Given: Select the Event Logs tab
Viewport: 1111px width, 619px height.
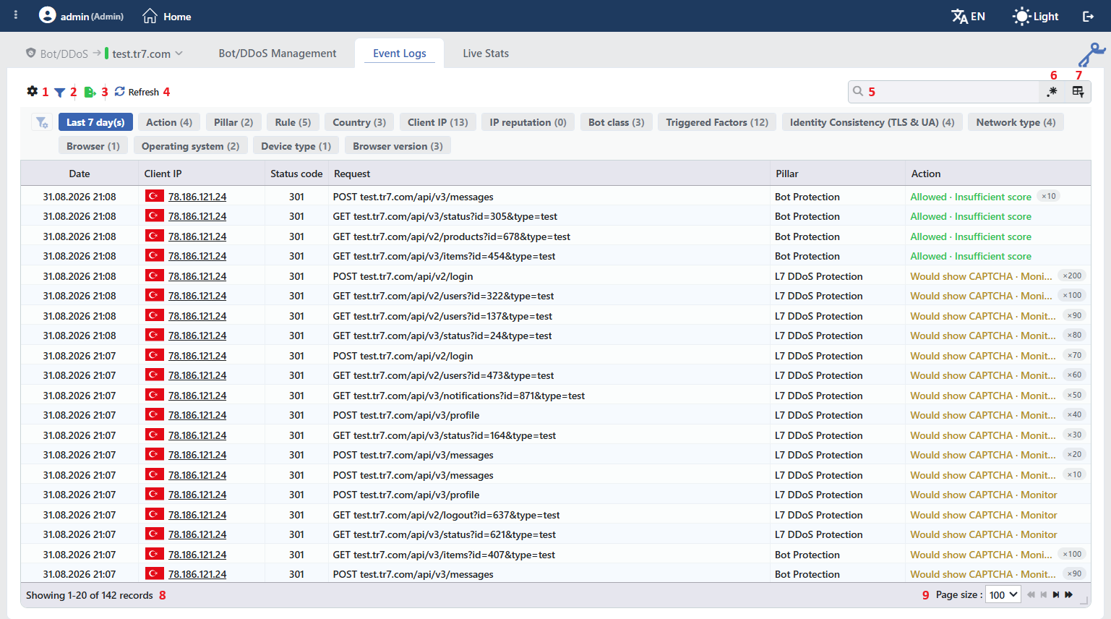Looking at the screenshot, I should (400, 54).
